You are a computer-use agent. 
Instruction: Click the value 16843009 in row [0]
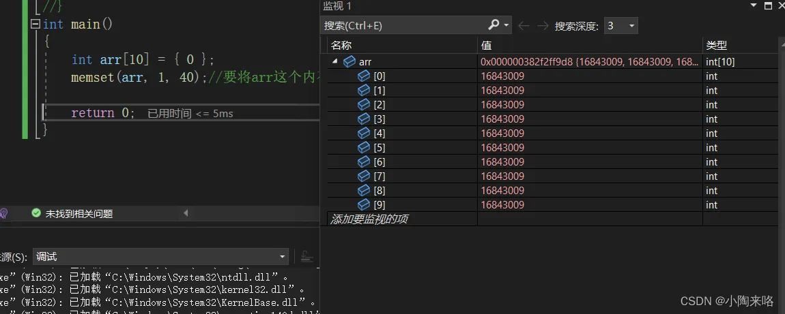coord(502,76)
